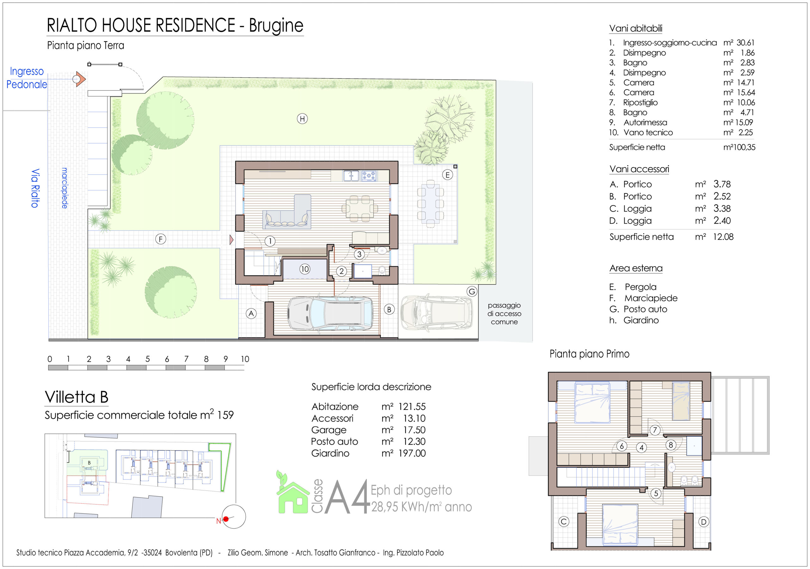The width and height of the screenshot is (810, 569).
Task: Click the car parked in the garage
Action: (330, 313)
